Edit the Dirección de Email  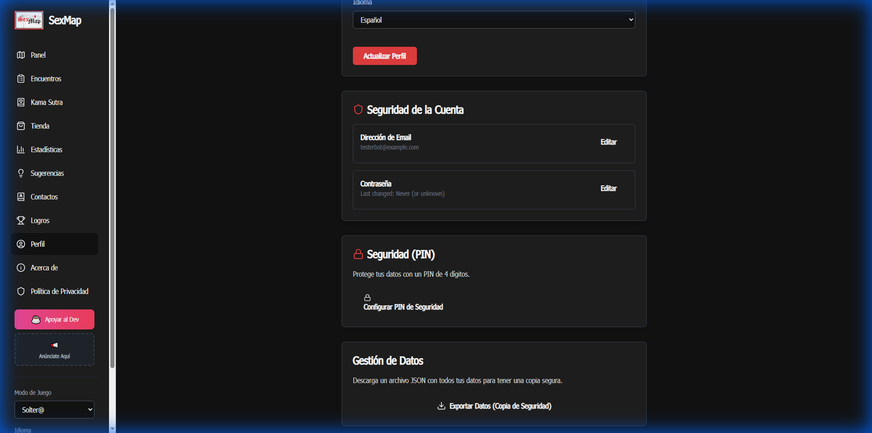pos(608,142)
